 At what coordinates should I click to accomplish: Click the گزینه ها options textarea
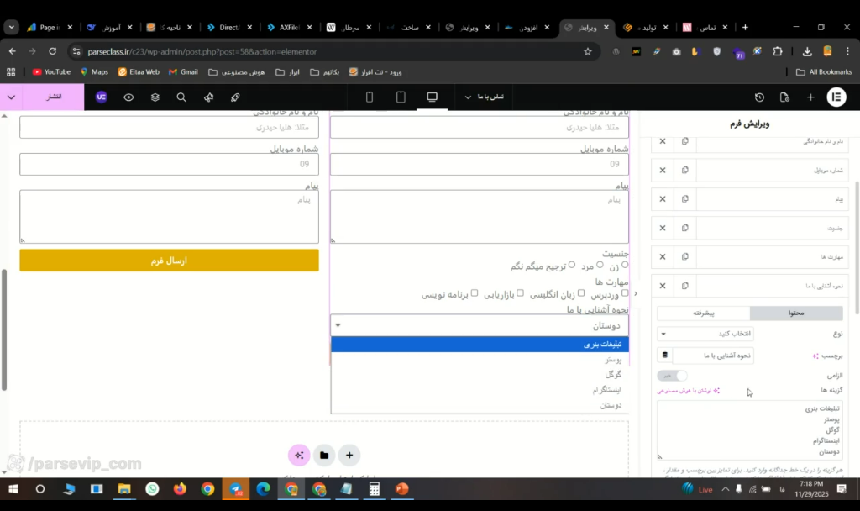(750, 429)
